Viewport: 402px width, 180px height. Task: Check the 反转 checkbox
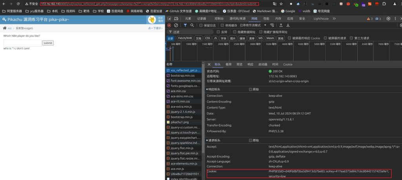click(x=218, y=32)
